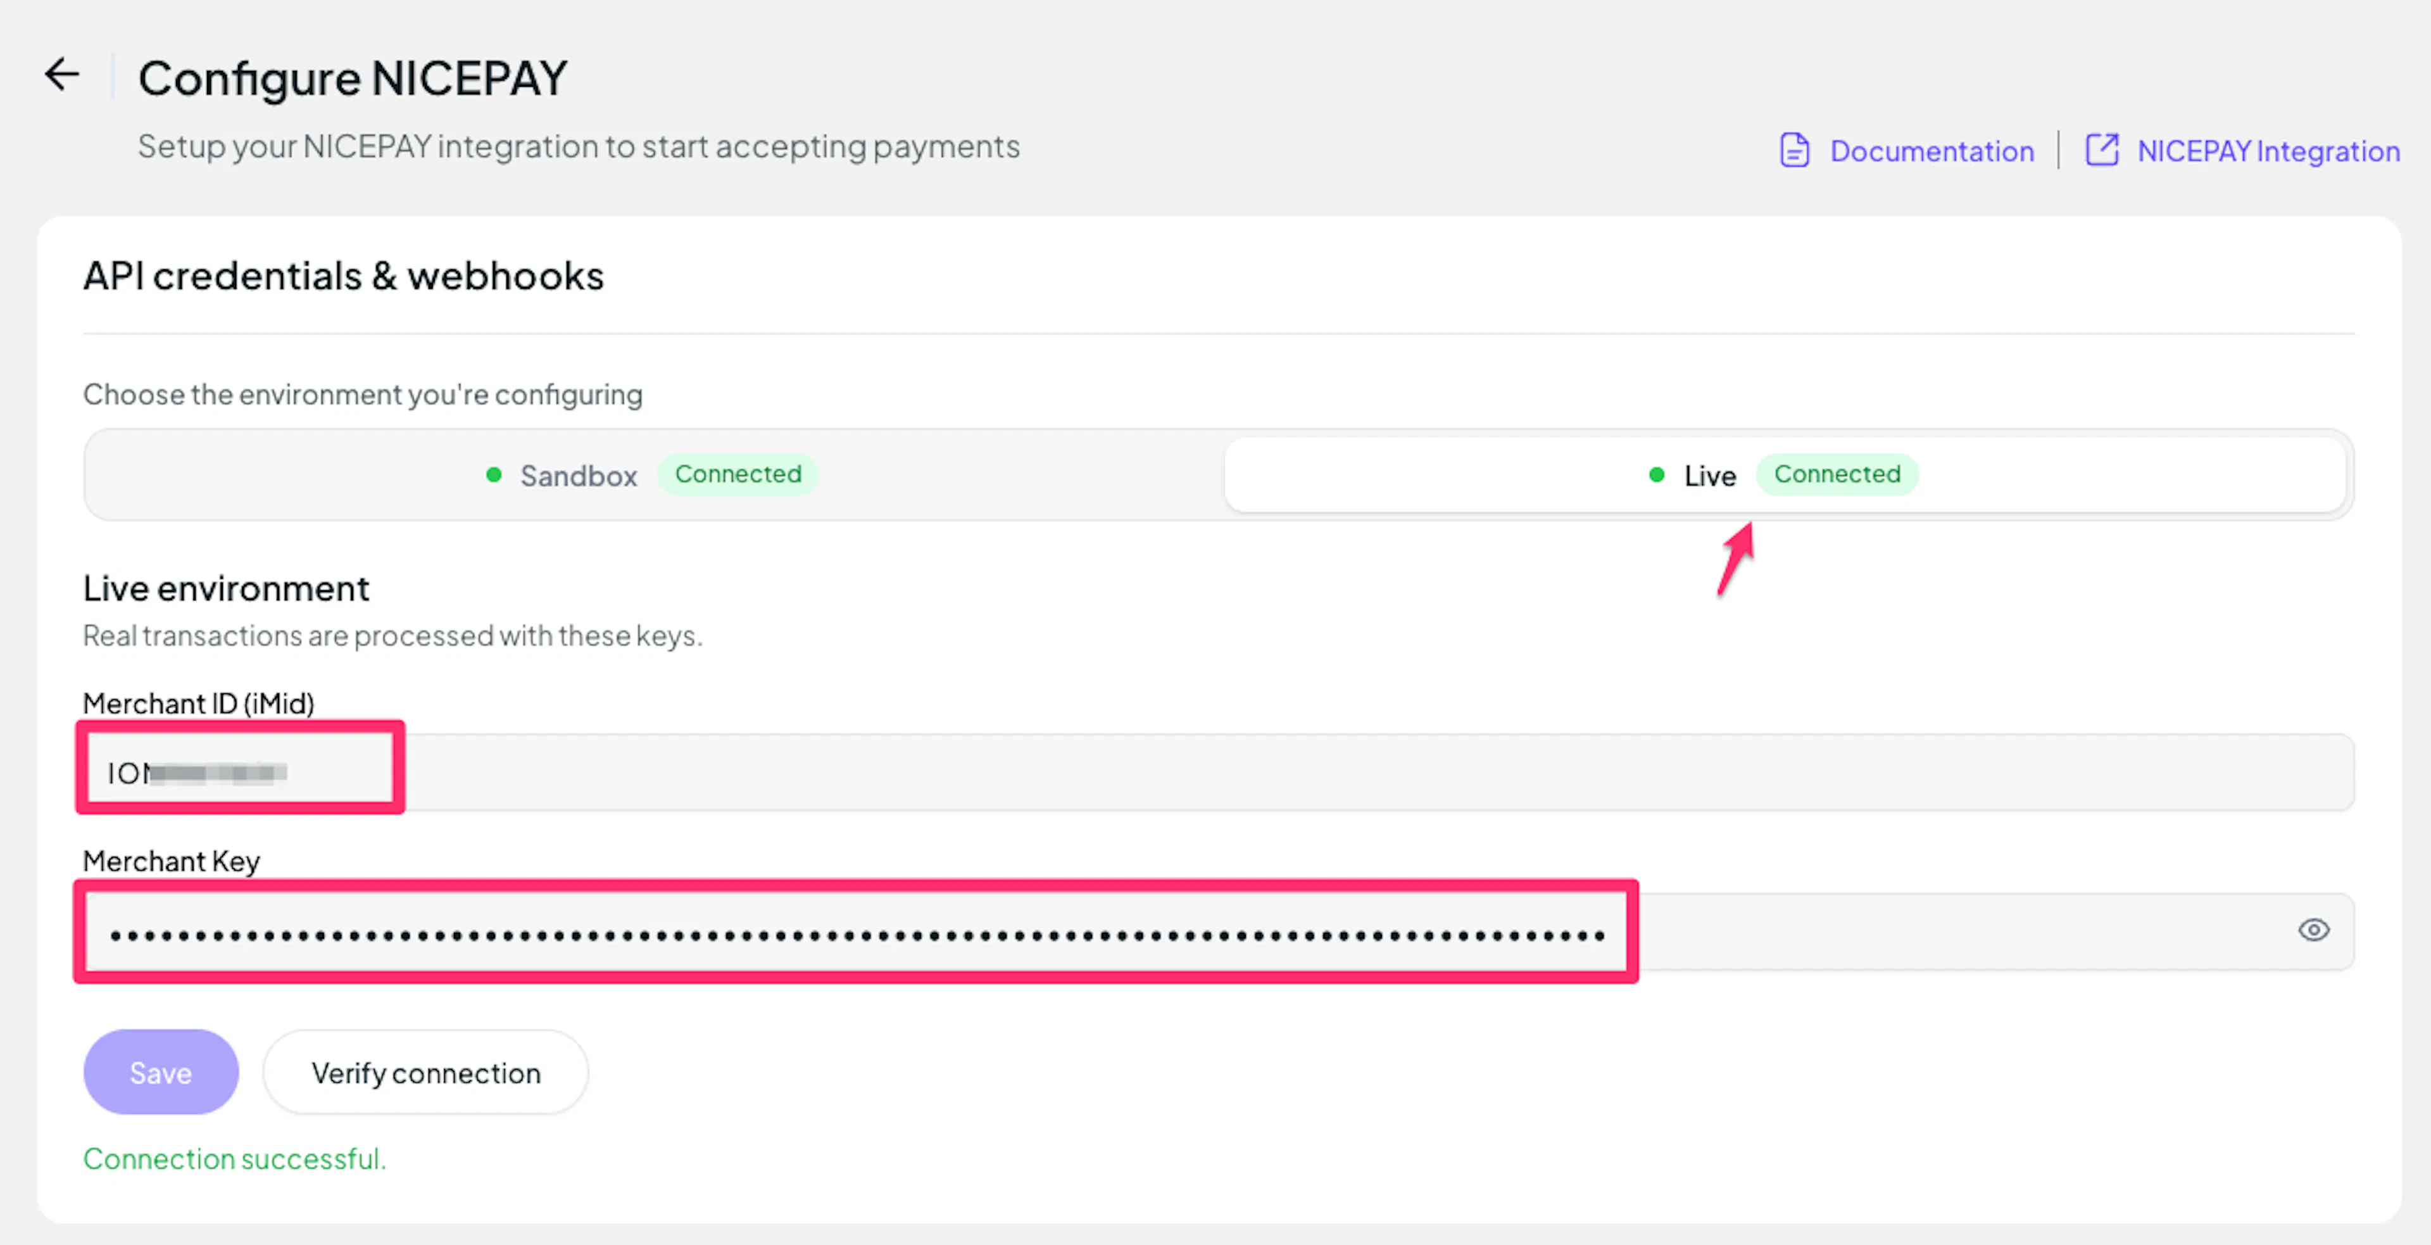This screenshot has height=1245, width=2431.
Task: Switch to the Sandbox environment tab
Action: click(654, 475)
